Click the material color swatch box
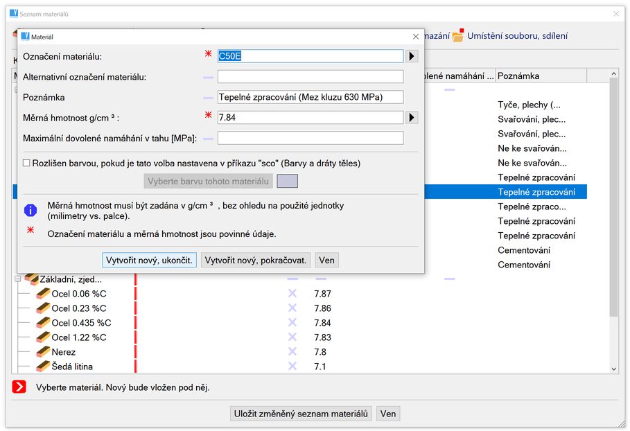Image resolution: width=630 pixels, height=431 pixels. click(x=287, y=182)
